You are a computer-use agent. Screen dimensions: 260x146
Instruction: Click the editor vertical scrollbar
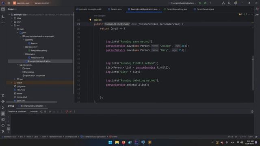click(x=253, y=73)
